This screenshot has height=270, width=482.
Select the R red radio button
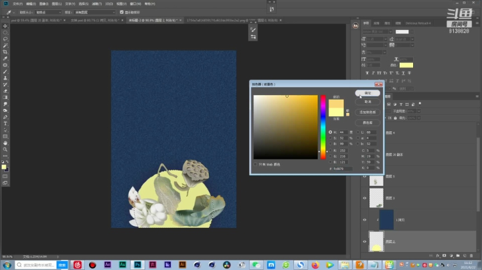point(331,150)
